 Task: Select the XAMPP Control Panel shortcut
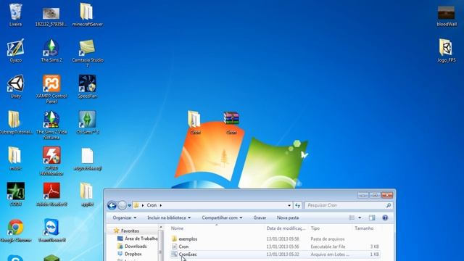[51, 89]
